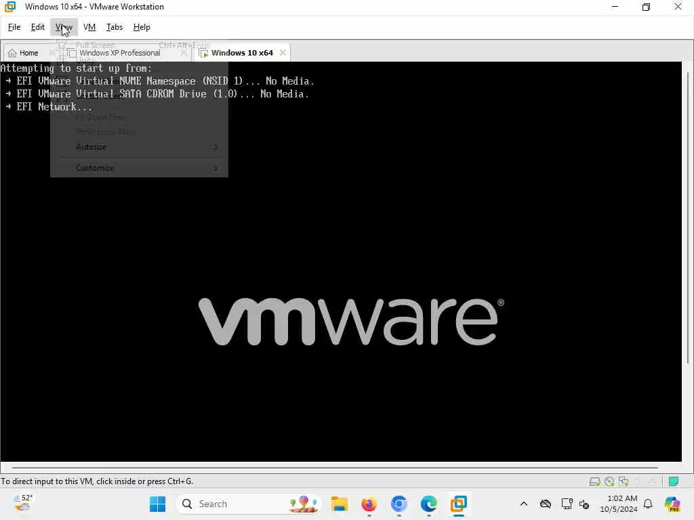This screenshot has height=520, width=694.
Task: Open the notifications bell
Action: (648, 504)
